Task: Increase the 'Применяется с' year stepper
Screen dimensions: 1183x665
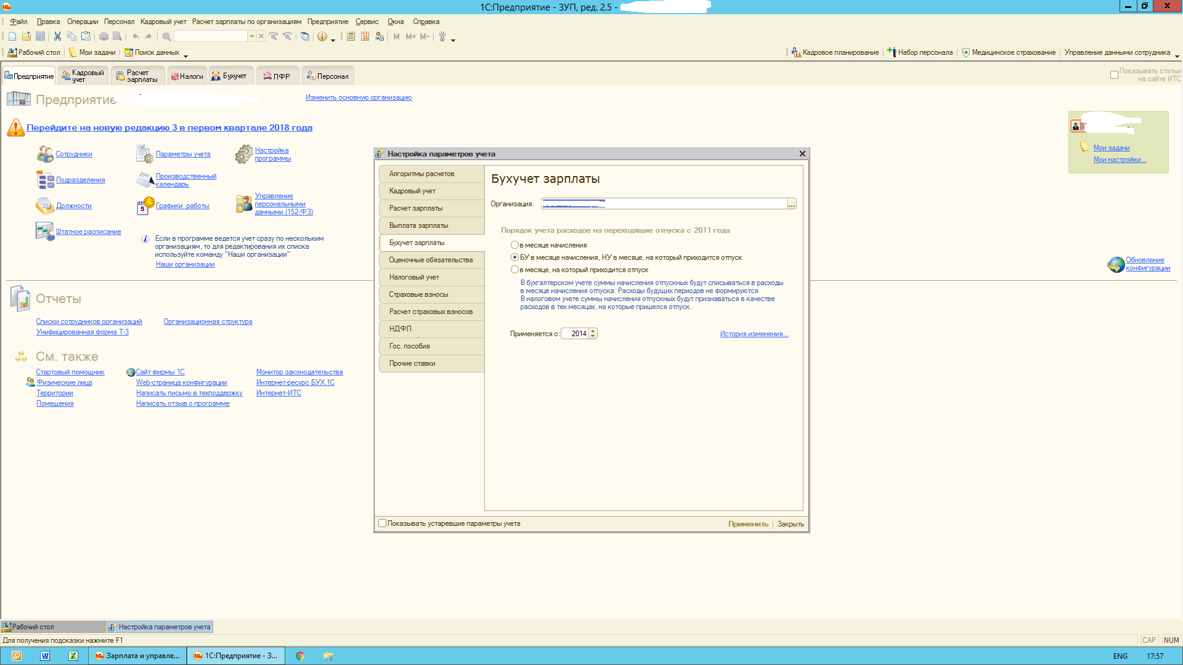Action: [593, 331]
